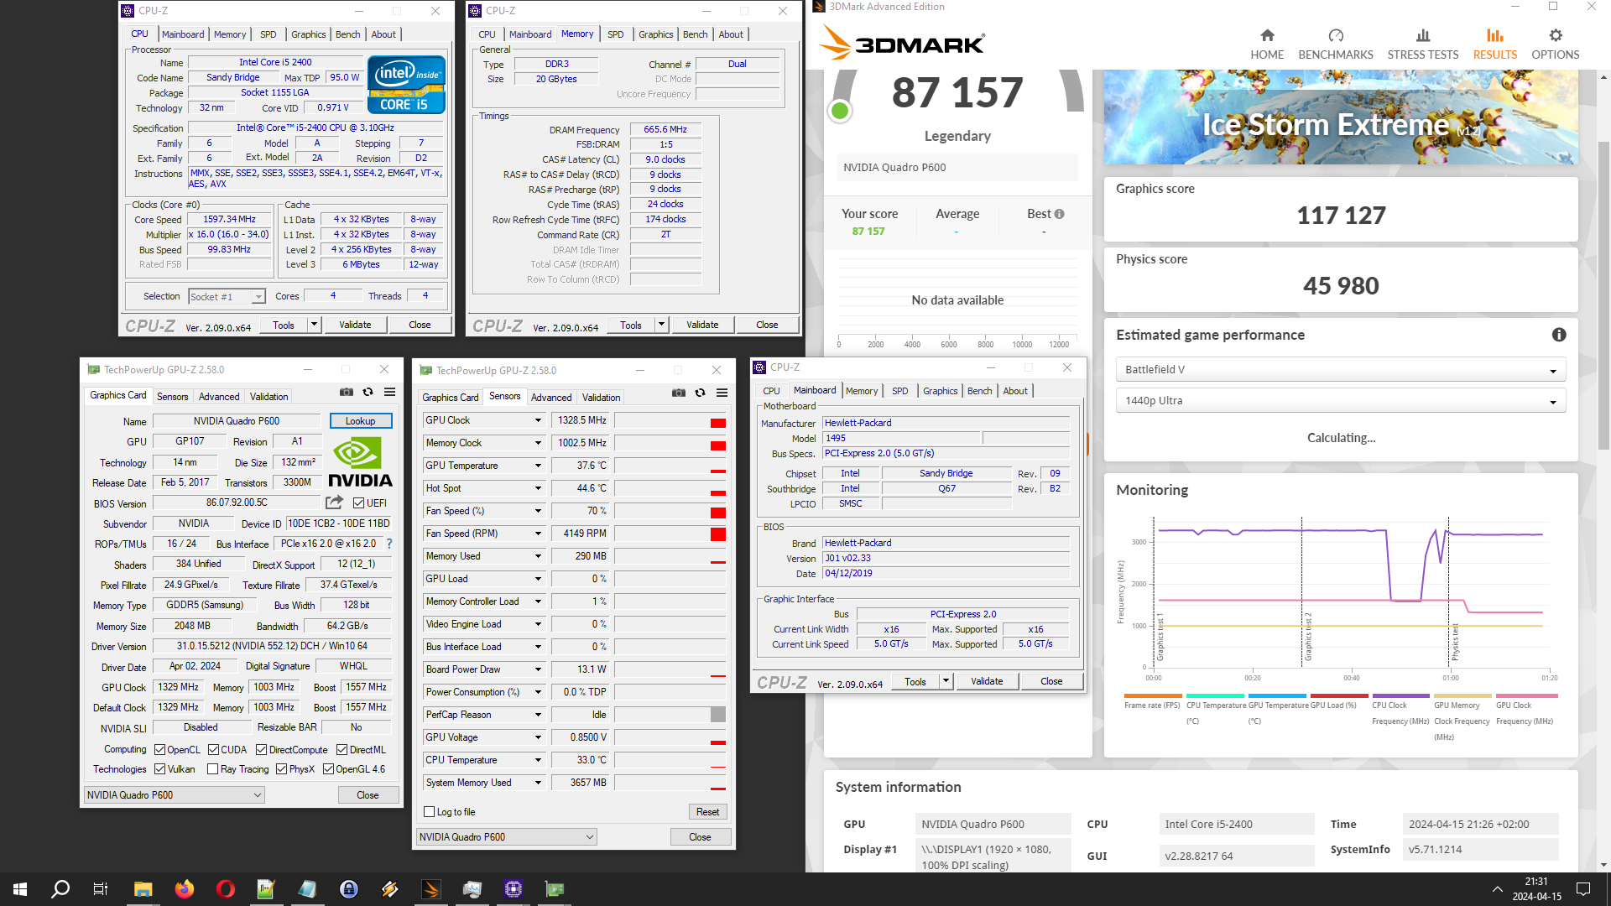Screen dimensions: 1611x906
Task: Open Opera browser from taskbar
Action: click(x=226, y=889)
